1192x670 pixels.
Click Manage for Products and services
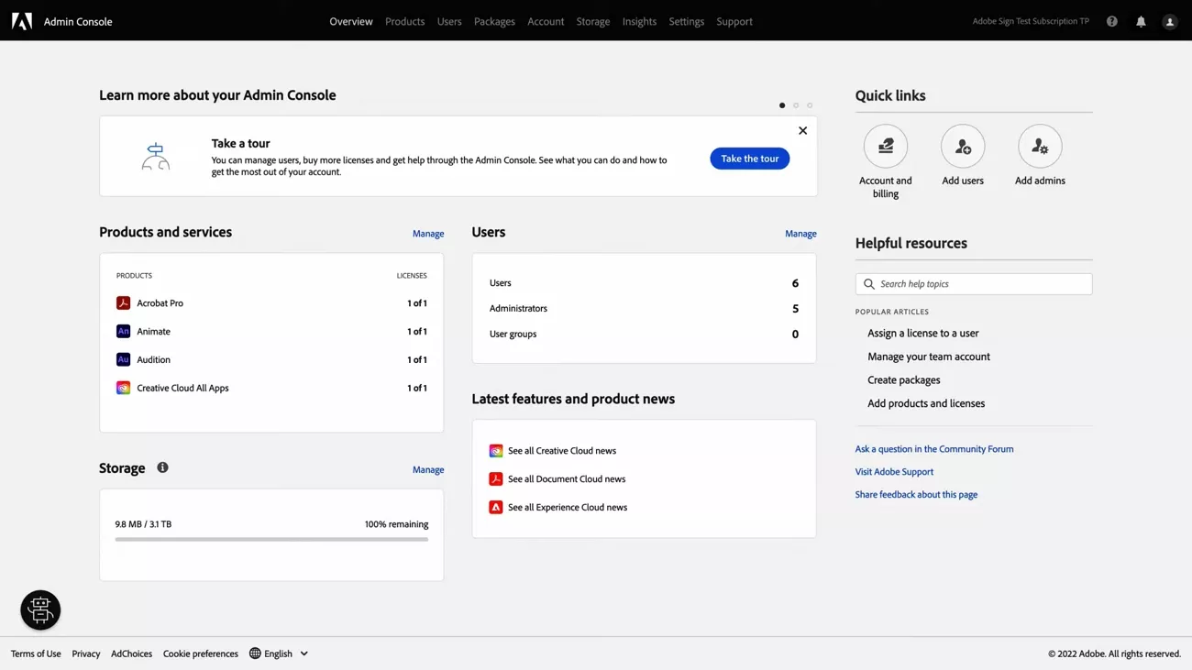[428, 234]
